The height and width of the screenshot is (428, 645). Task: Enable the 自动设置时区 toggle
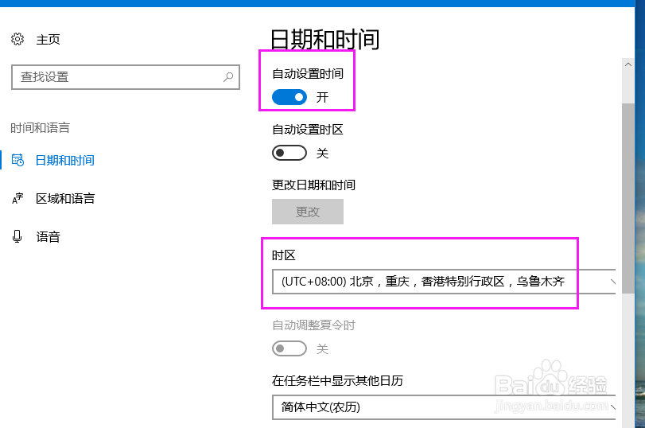289,153
